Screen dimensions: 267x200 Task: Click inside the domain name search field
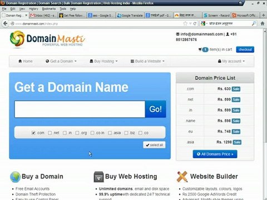[80, 109]
